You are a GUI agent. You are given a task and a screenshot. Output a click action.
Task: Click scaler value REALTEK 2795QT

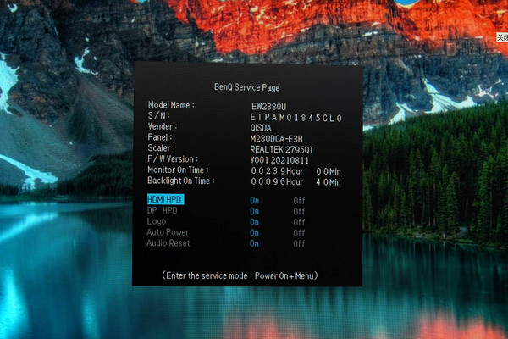tap(282, 149)
